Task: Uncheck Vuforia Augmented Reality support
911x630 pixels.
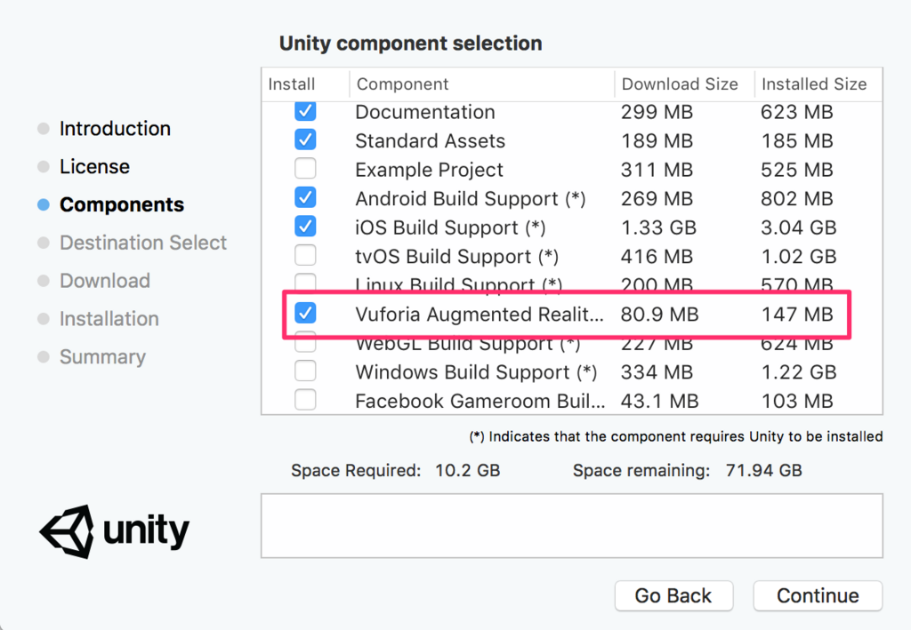Action: [305, 313]
